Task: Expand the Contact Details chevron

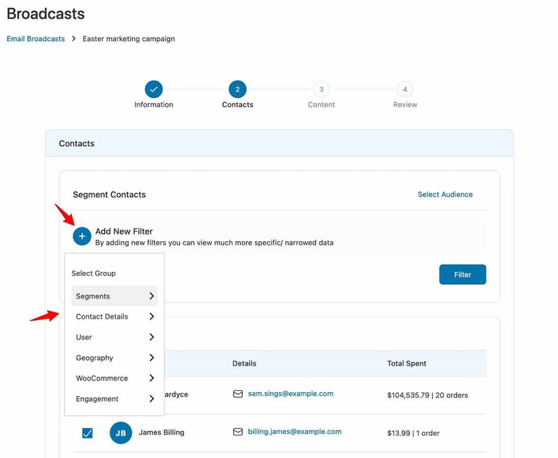Action: (x=152, y=316)
